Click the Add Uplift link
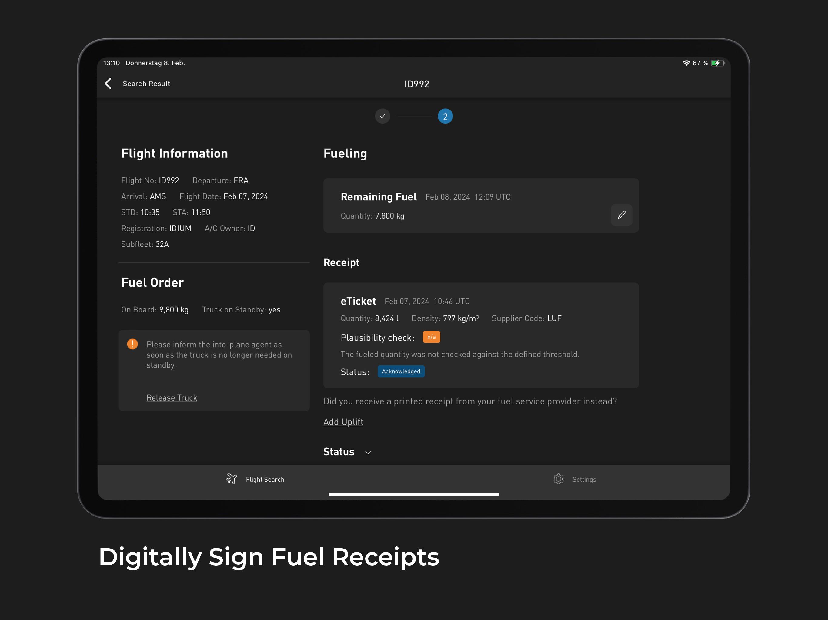Image resolution: width=828 pixels, height=620 pixels. (x=343, y=422)
